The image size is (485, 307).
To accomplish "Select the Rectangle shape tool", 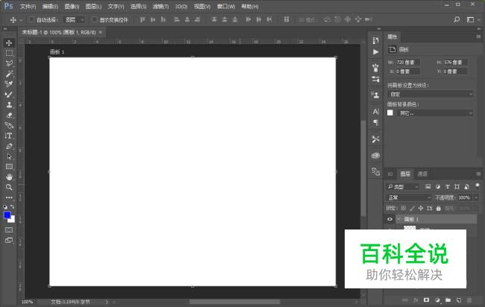I will [9, 166].
